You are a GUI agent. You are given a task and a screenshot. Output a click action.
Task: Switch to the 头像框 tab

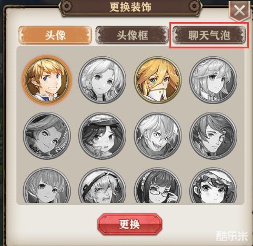click(132, 35)
